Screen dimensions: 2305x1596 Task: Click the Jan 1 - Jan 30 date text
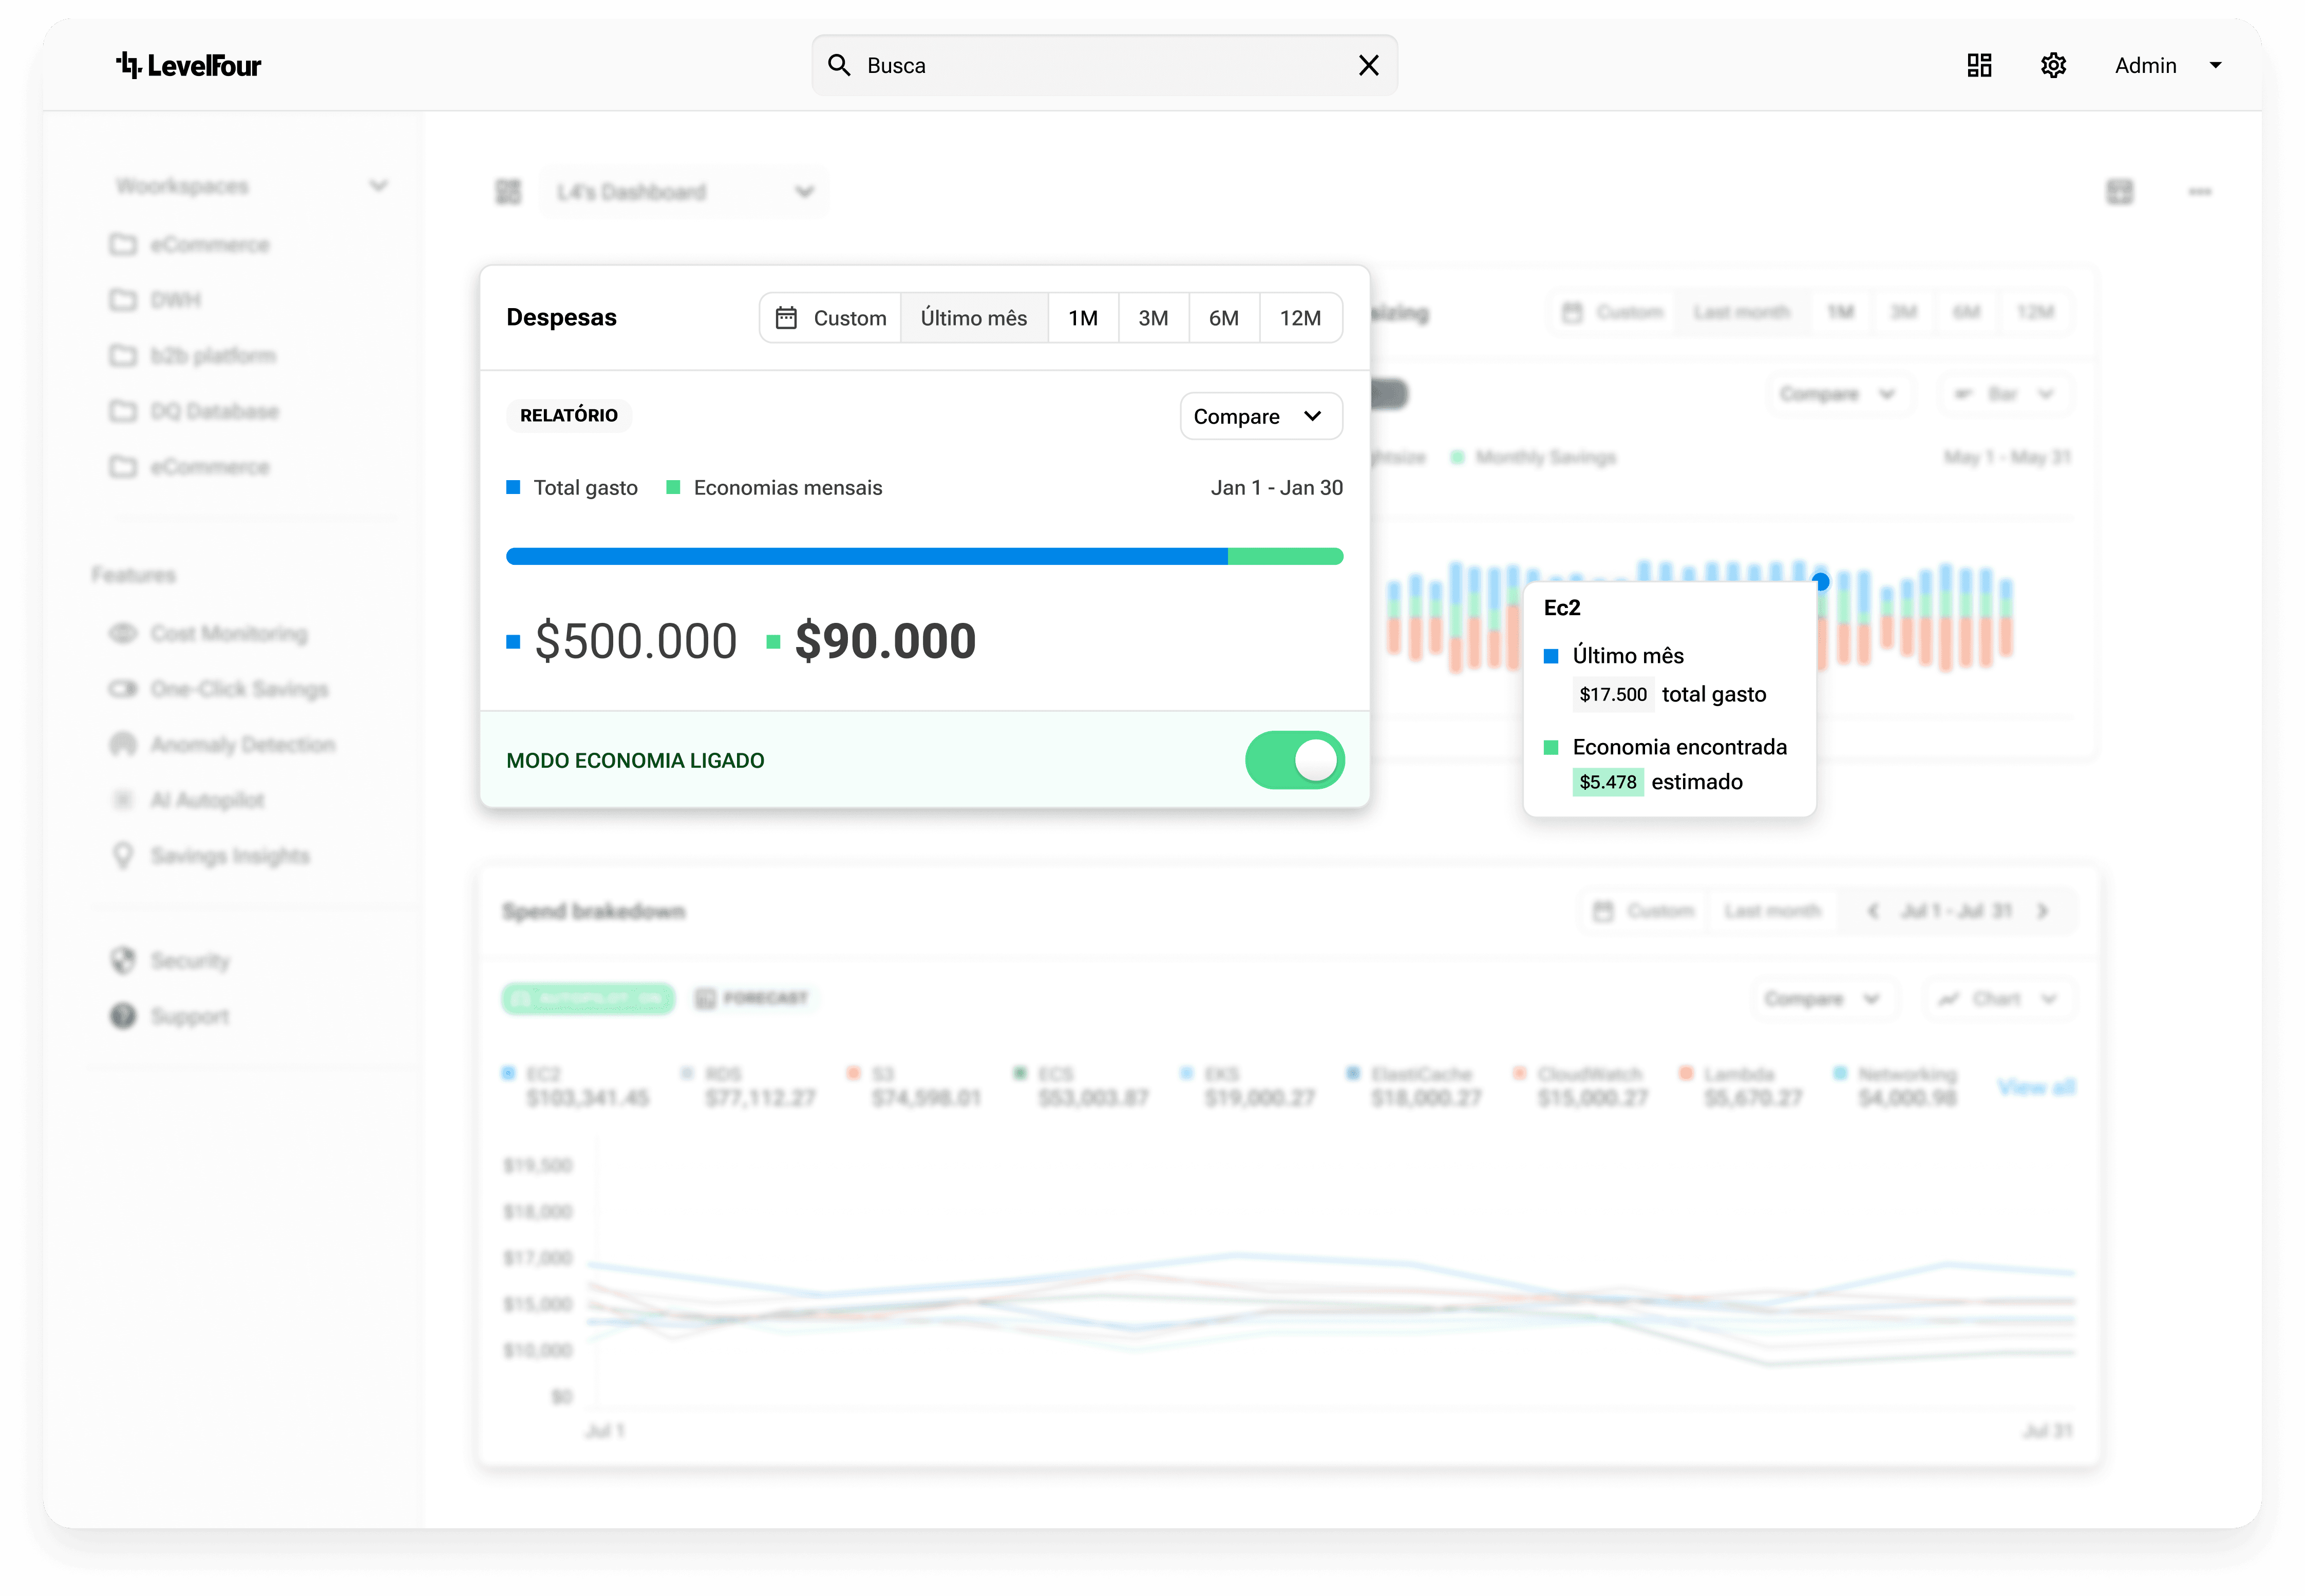pyautogui.click(x=1276, y=488)
